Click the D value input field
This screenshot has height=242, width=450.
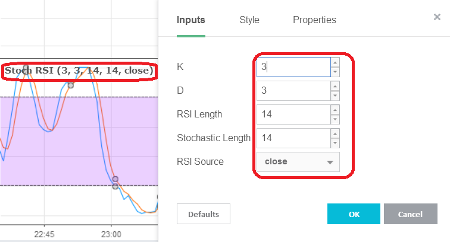pos(293,91)
